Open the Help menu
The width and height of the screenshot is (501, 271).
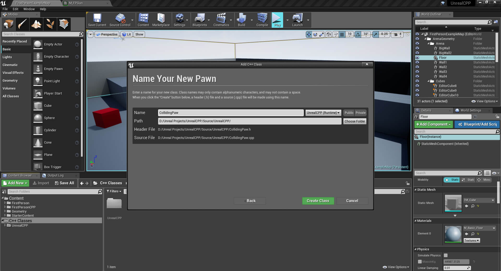[x=43, y=9]
